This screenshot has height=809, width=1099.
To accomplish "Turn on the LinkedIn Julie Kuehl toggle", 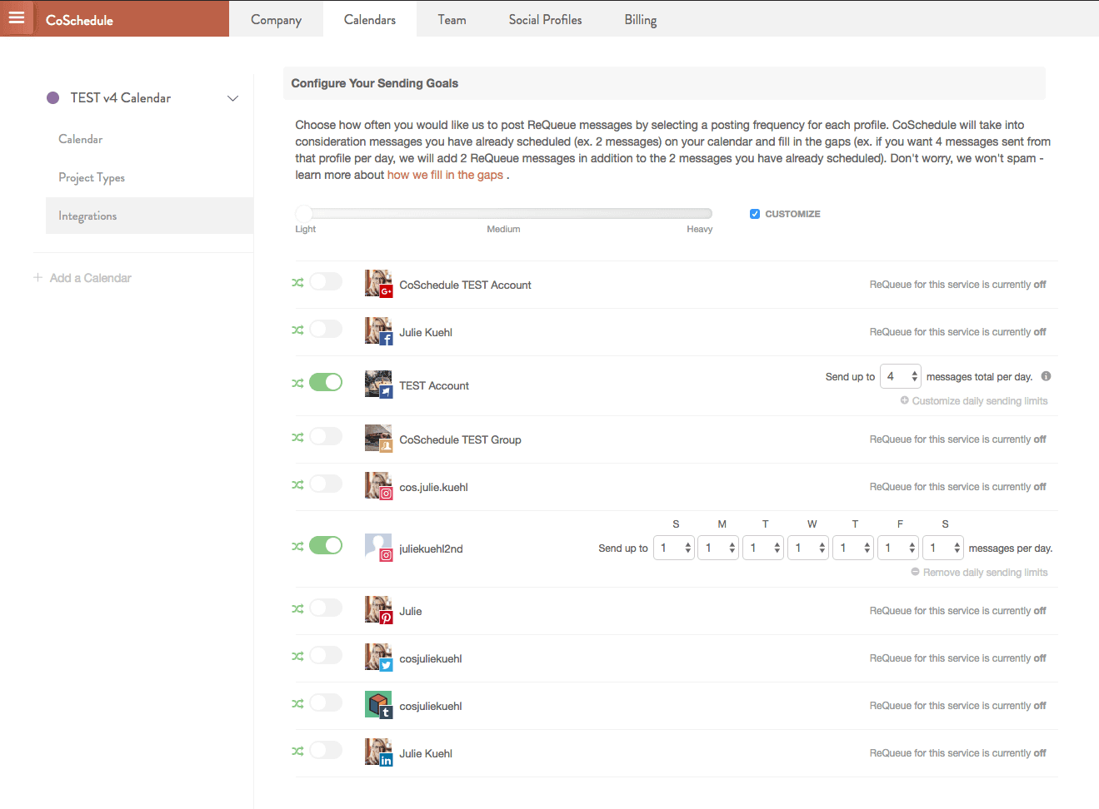I will tap(326, 750).
